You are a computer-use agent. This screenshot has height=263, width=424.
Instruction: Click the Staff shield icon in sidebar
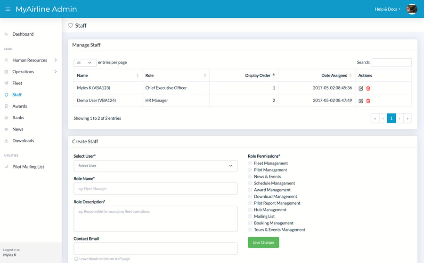6,95
